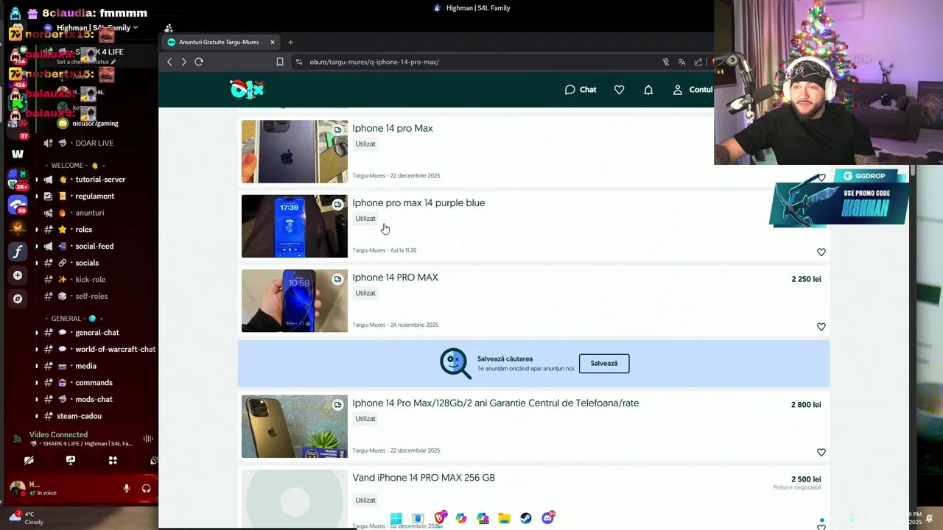Viewport: 943px width, 530px height.
Task: Open the Iphone 14 pro Max listing title
Action: 393,128
